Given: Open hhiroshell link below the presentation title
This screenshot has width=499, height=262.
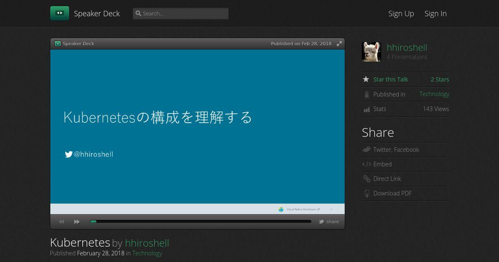Looking at the screenshot, I should pyautogui.click(x=147, y=243).
